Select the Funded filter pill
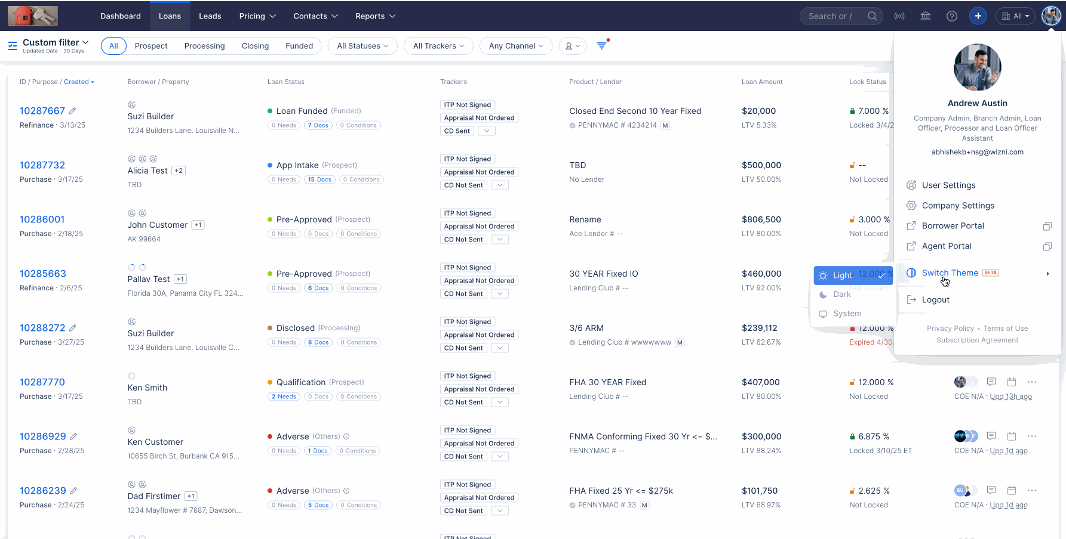The height and width of the screenshot is (539, 1066). pos(299,46)
